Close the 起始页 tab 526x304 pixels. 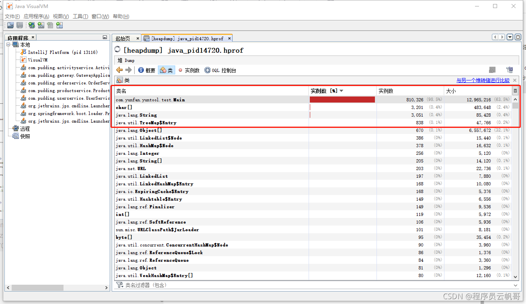(x=137, y=38)
